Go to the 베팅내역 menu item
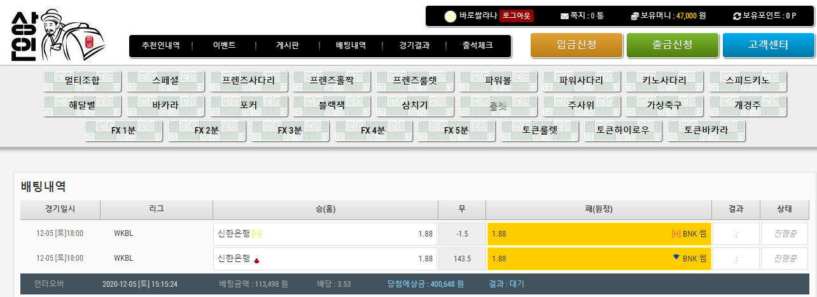This screenshot has width=817, height=297. 351,46
